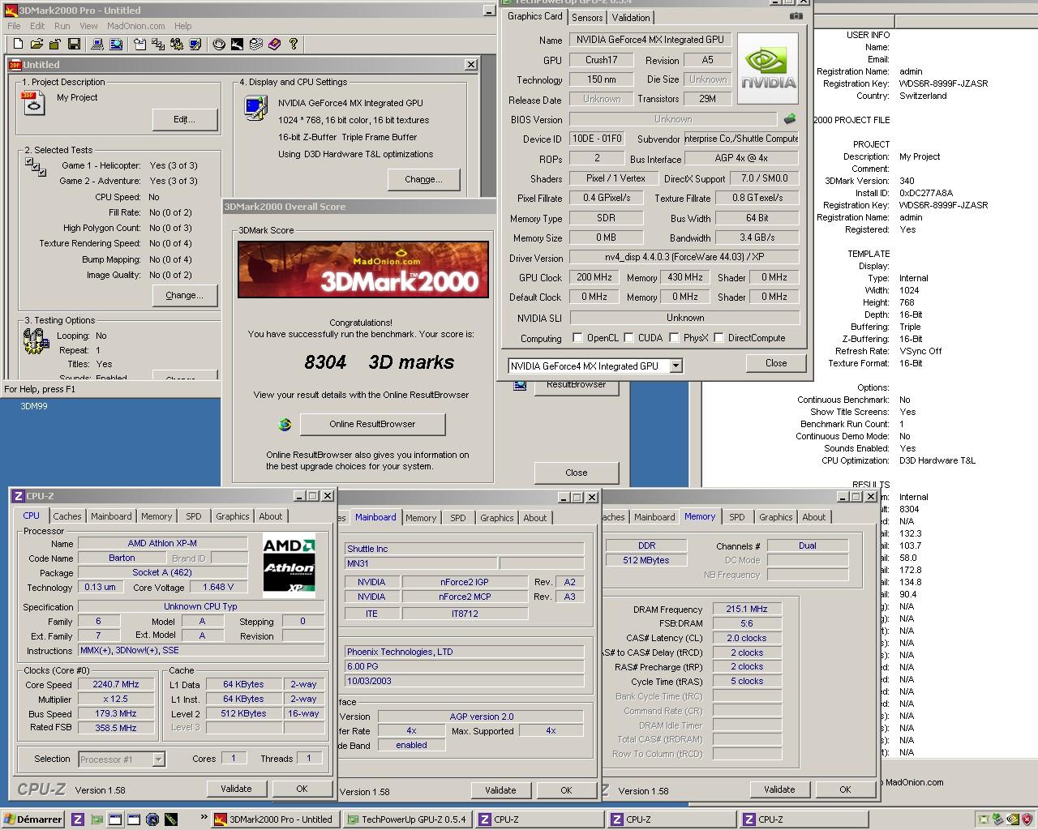Image resolution: width=1038 pixels, height=830 pixels.
Task: Click the stacked pages toolbar icon
Action: 256,44
